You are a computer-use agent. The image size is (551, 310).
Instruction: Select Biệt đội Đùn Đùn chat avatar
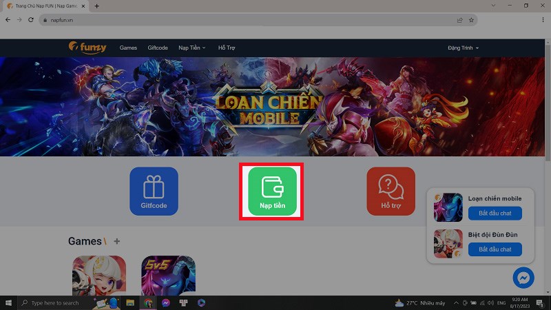point(448,244)
